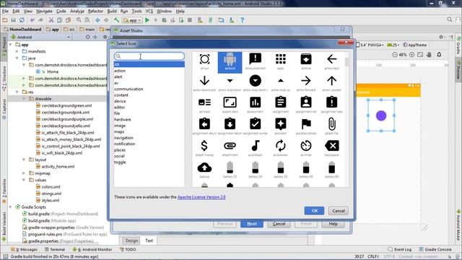Collapse the drawable folder in project tree

[24, 99]
